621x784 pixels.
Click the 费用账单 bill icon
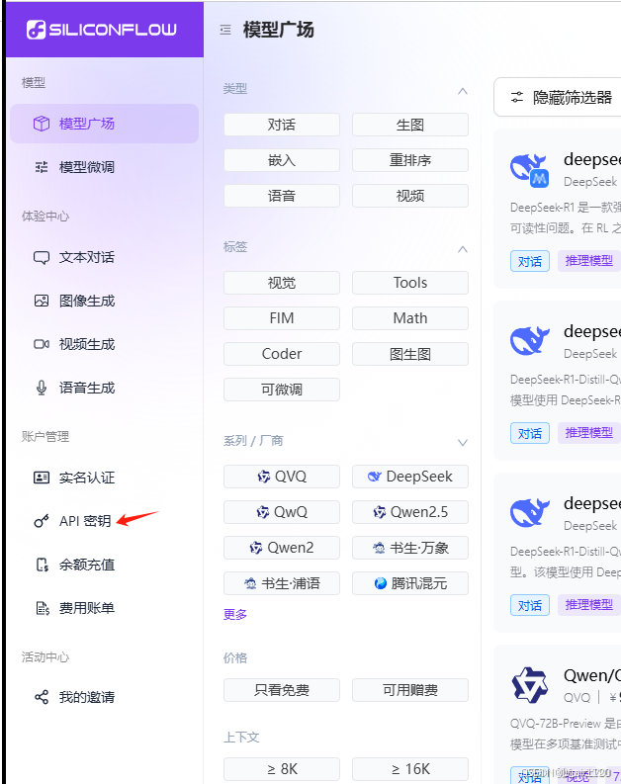(43, 608)
